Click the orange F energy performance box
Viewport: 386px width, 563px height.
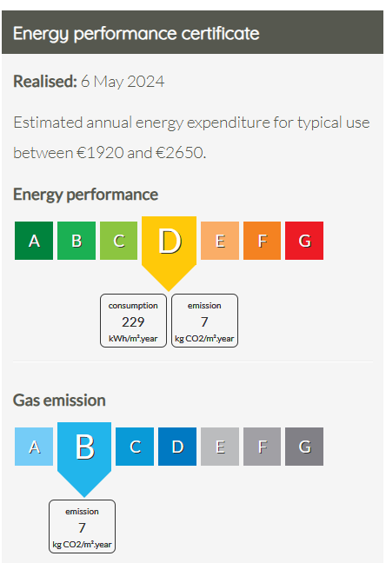click(x=262, y=241)
